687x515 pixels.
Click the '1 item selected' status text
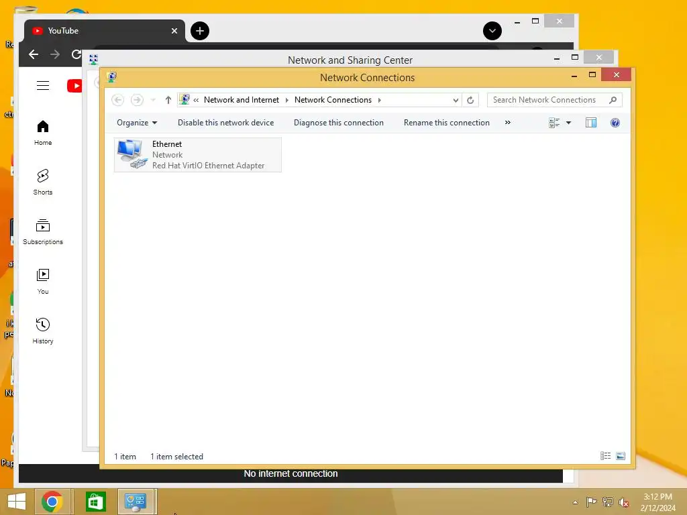(176, 456)
